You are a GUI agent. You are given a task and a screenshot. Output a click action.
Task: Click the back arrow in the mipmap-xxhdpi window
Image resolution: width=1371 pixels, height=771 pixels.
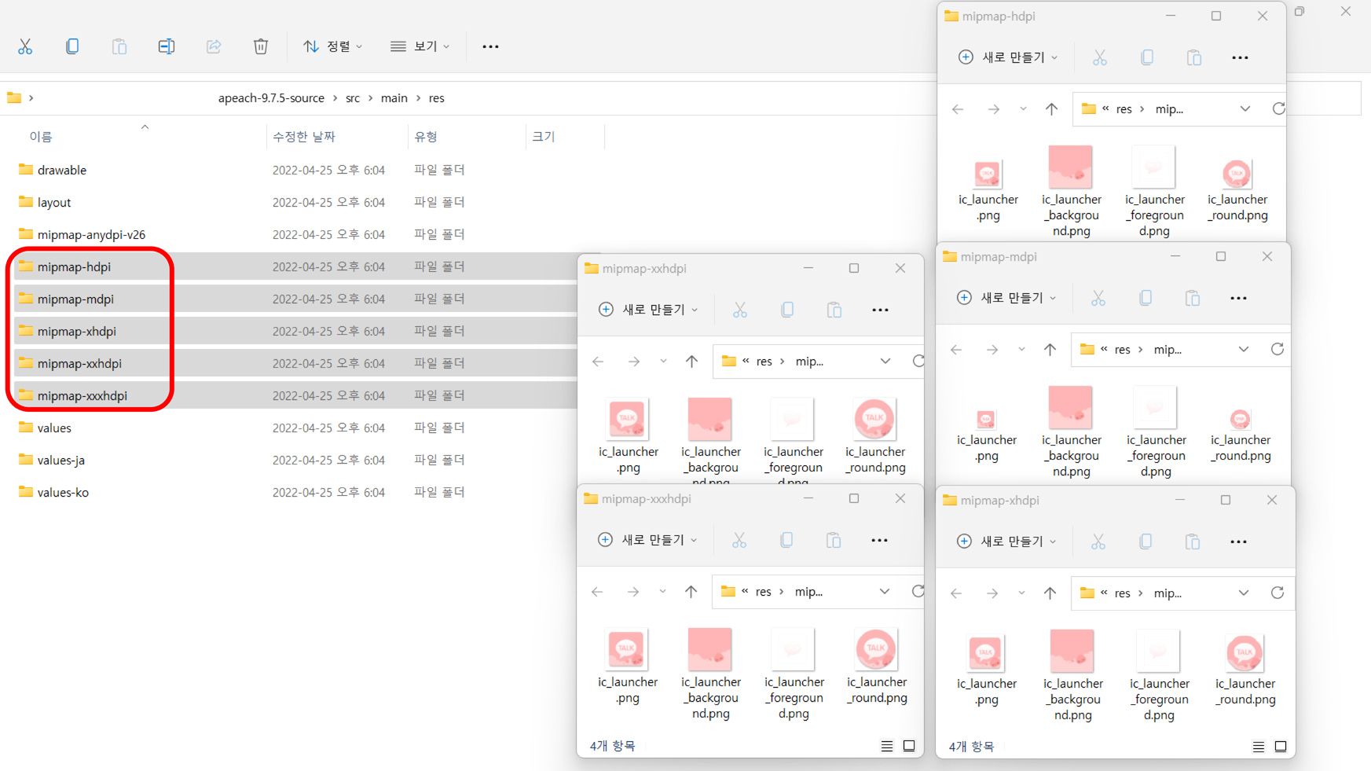click(598, 361)
